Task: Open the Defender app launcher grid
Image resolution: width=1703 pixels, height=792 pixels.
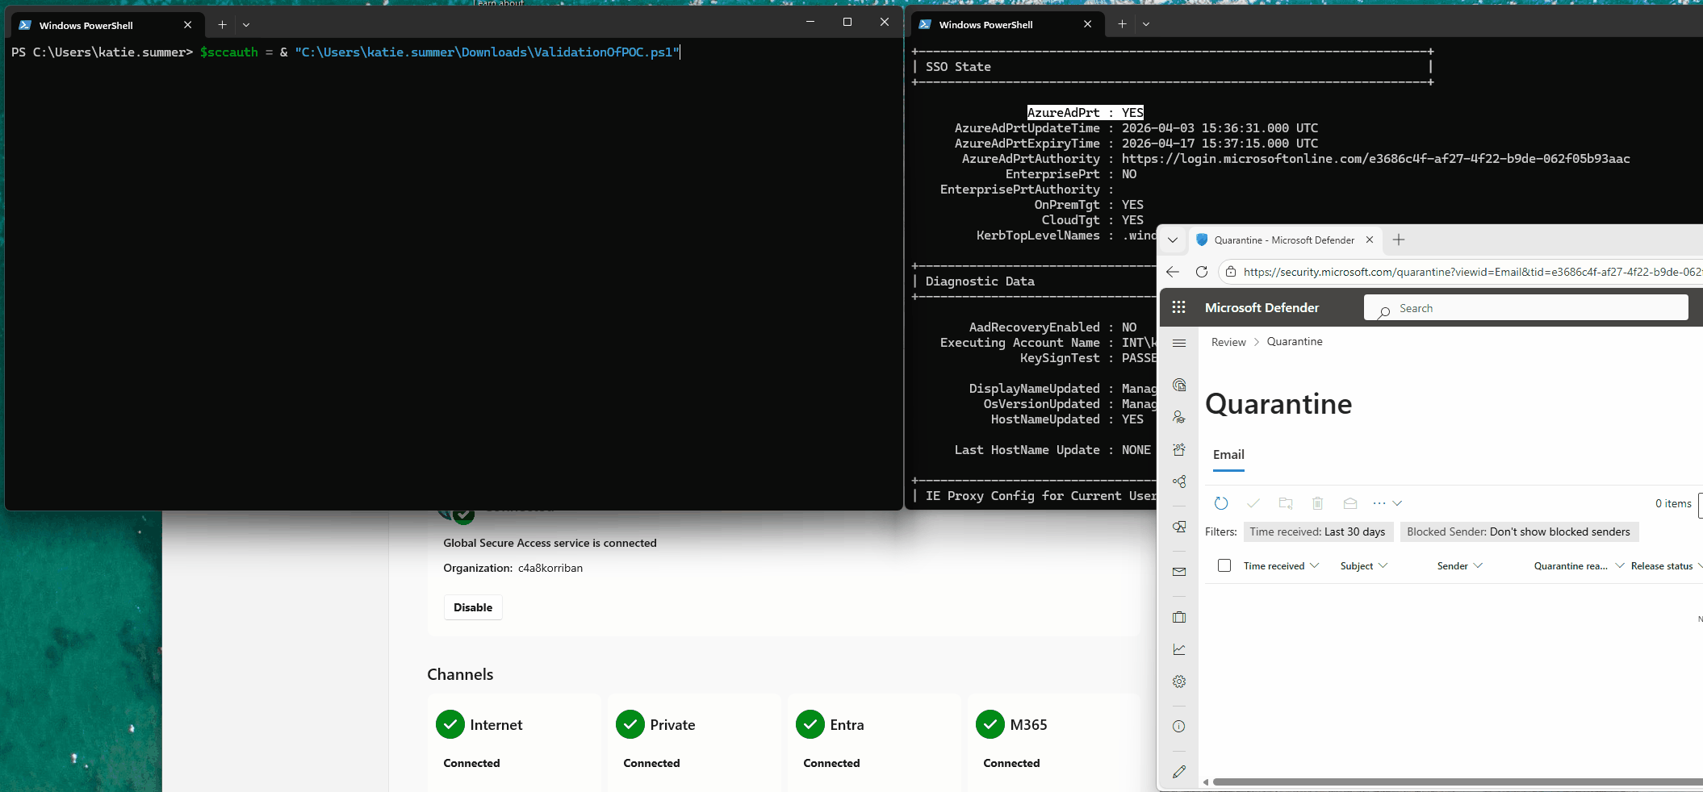Action: click(x=1178, y=307)
